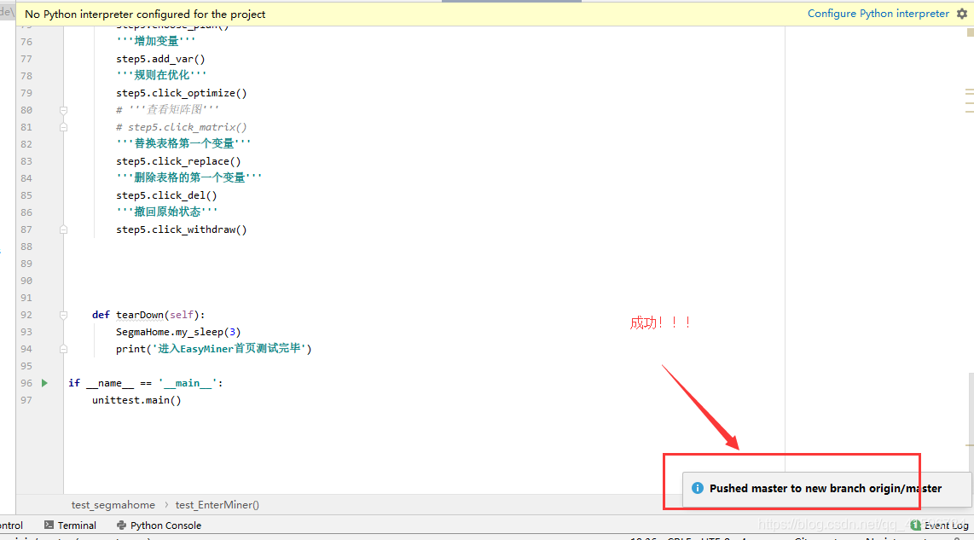
Task: Click the unittest.main() call
Action: tap(136, 400)
